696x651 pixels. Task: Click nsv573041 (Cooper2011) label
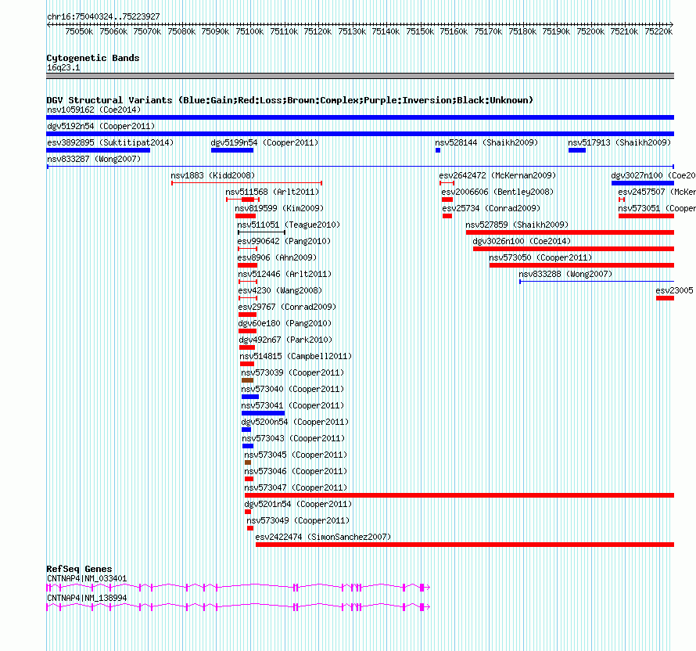pyautogui.click(x=292, y=405)
